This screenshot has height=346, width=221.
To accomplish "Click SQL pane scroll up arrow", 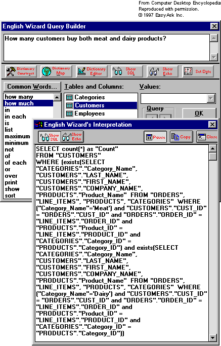I will [x=212, y=148].
